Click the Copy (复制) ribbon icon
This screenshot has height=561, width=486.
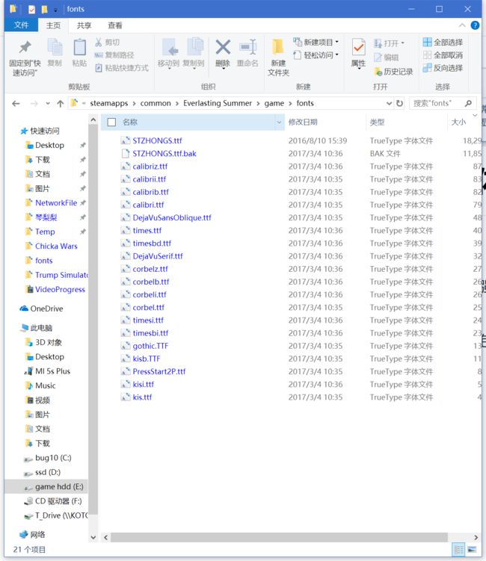(55, 53)
